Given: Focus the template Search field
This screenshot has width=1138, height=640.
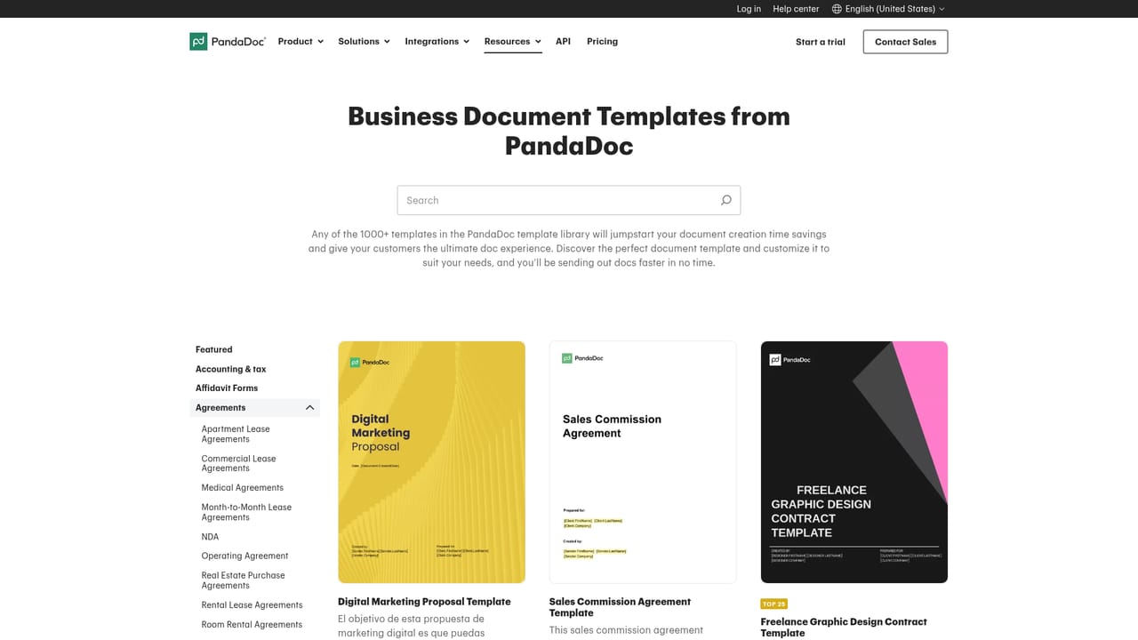Looking at the screenshot, I should [568, 200].
